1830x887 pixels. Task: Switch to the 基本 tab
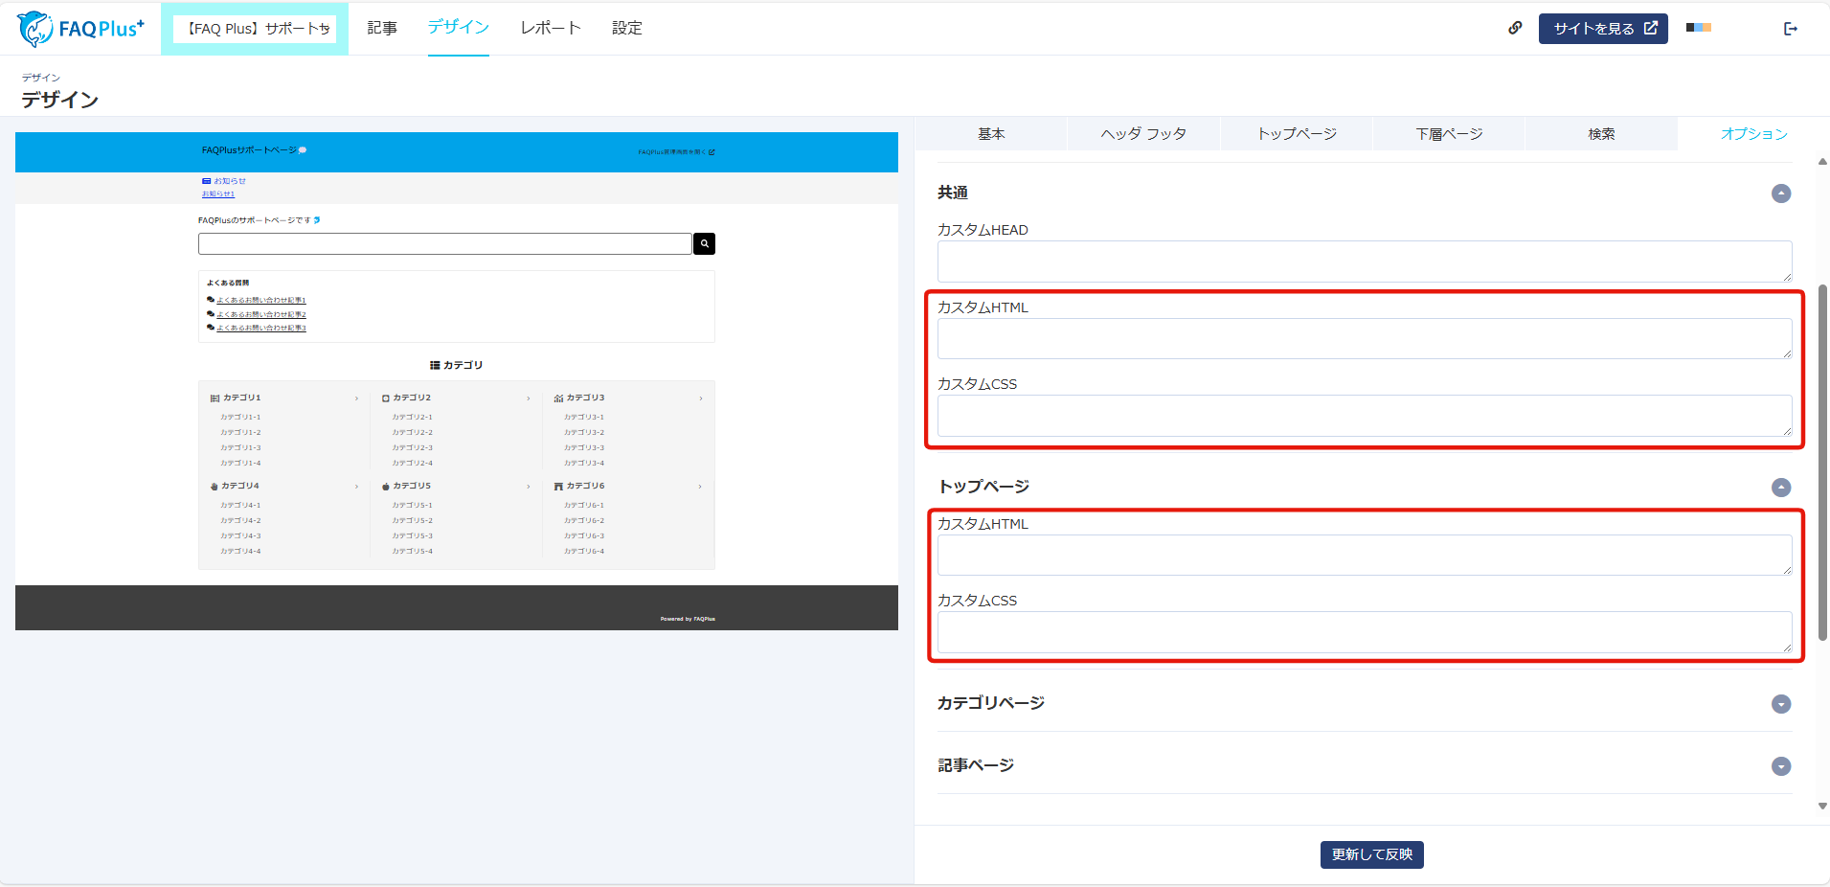991,134
